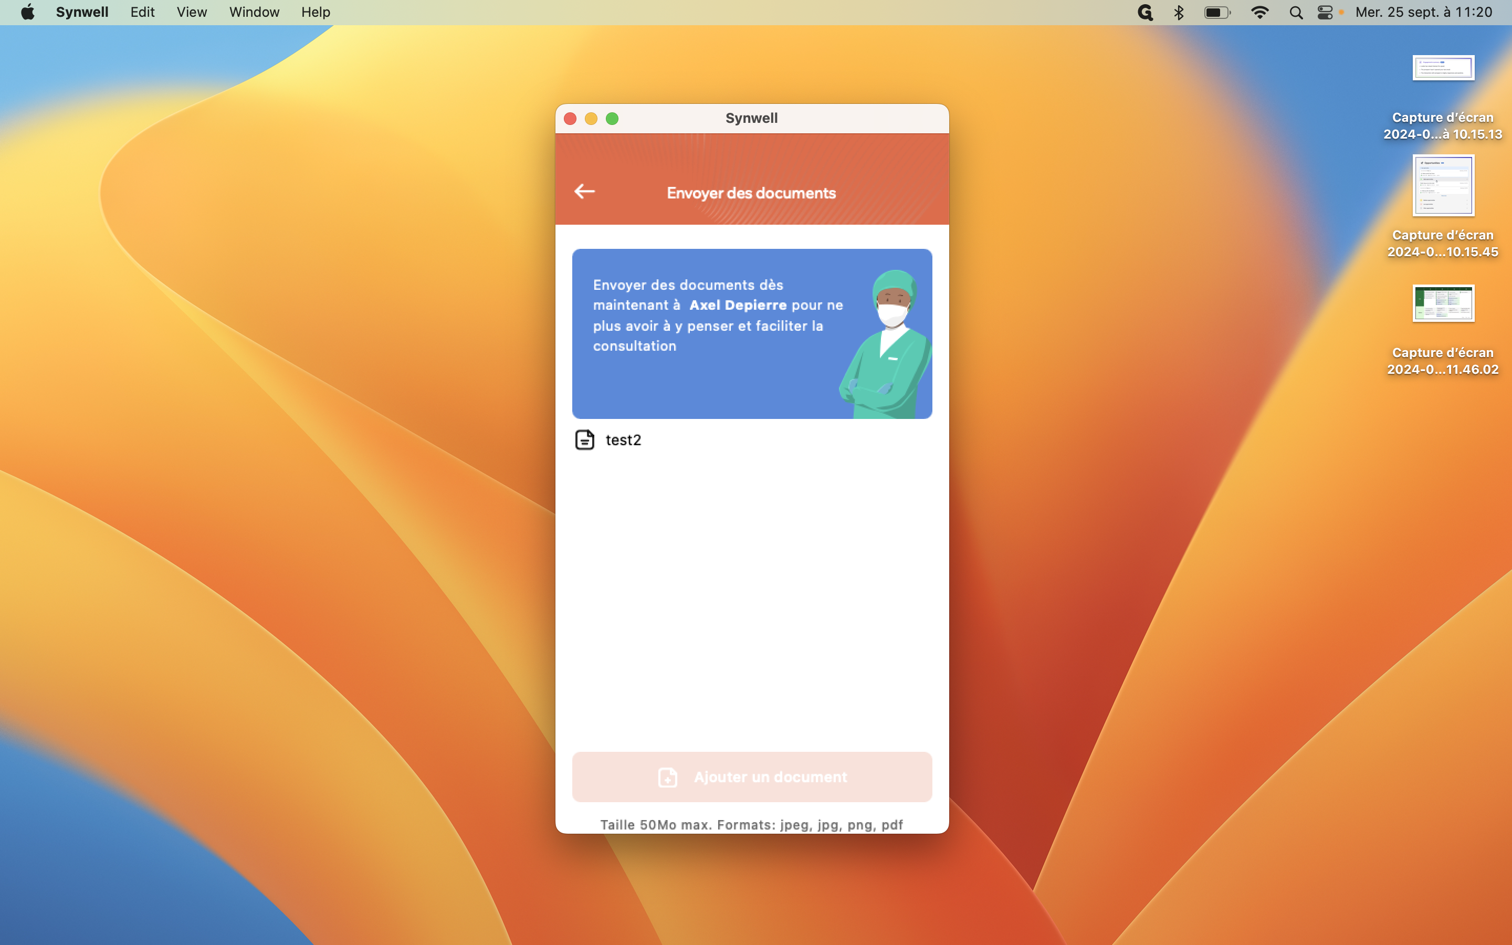This screenshot has height=945, width=1512.
Task: Minimize the Synwell window with yellow button
Action: [591, 119]
